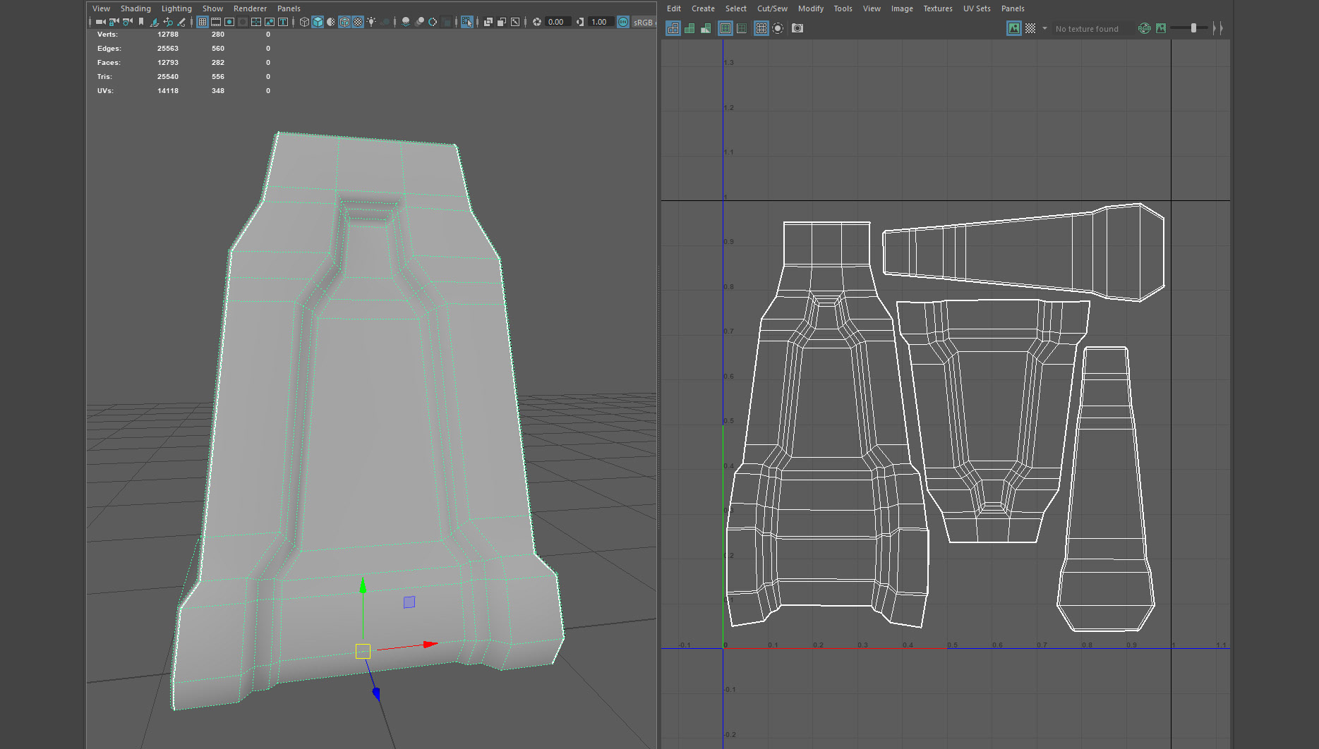Open the UV Sets menu
The width and height of the screenshot is (1319, 749).
pyautogui.click(x=977, y=8)
